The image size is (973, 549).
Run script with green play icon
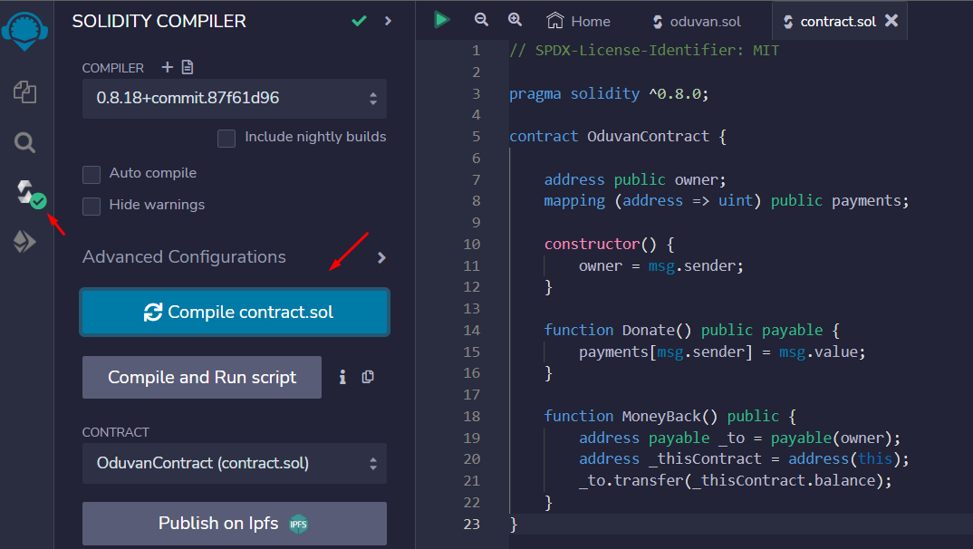click(x=442, y=20)
